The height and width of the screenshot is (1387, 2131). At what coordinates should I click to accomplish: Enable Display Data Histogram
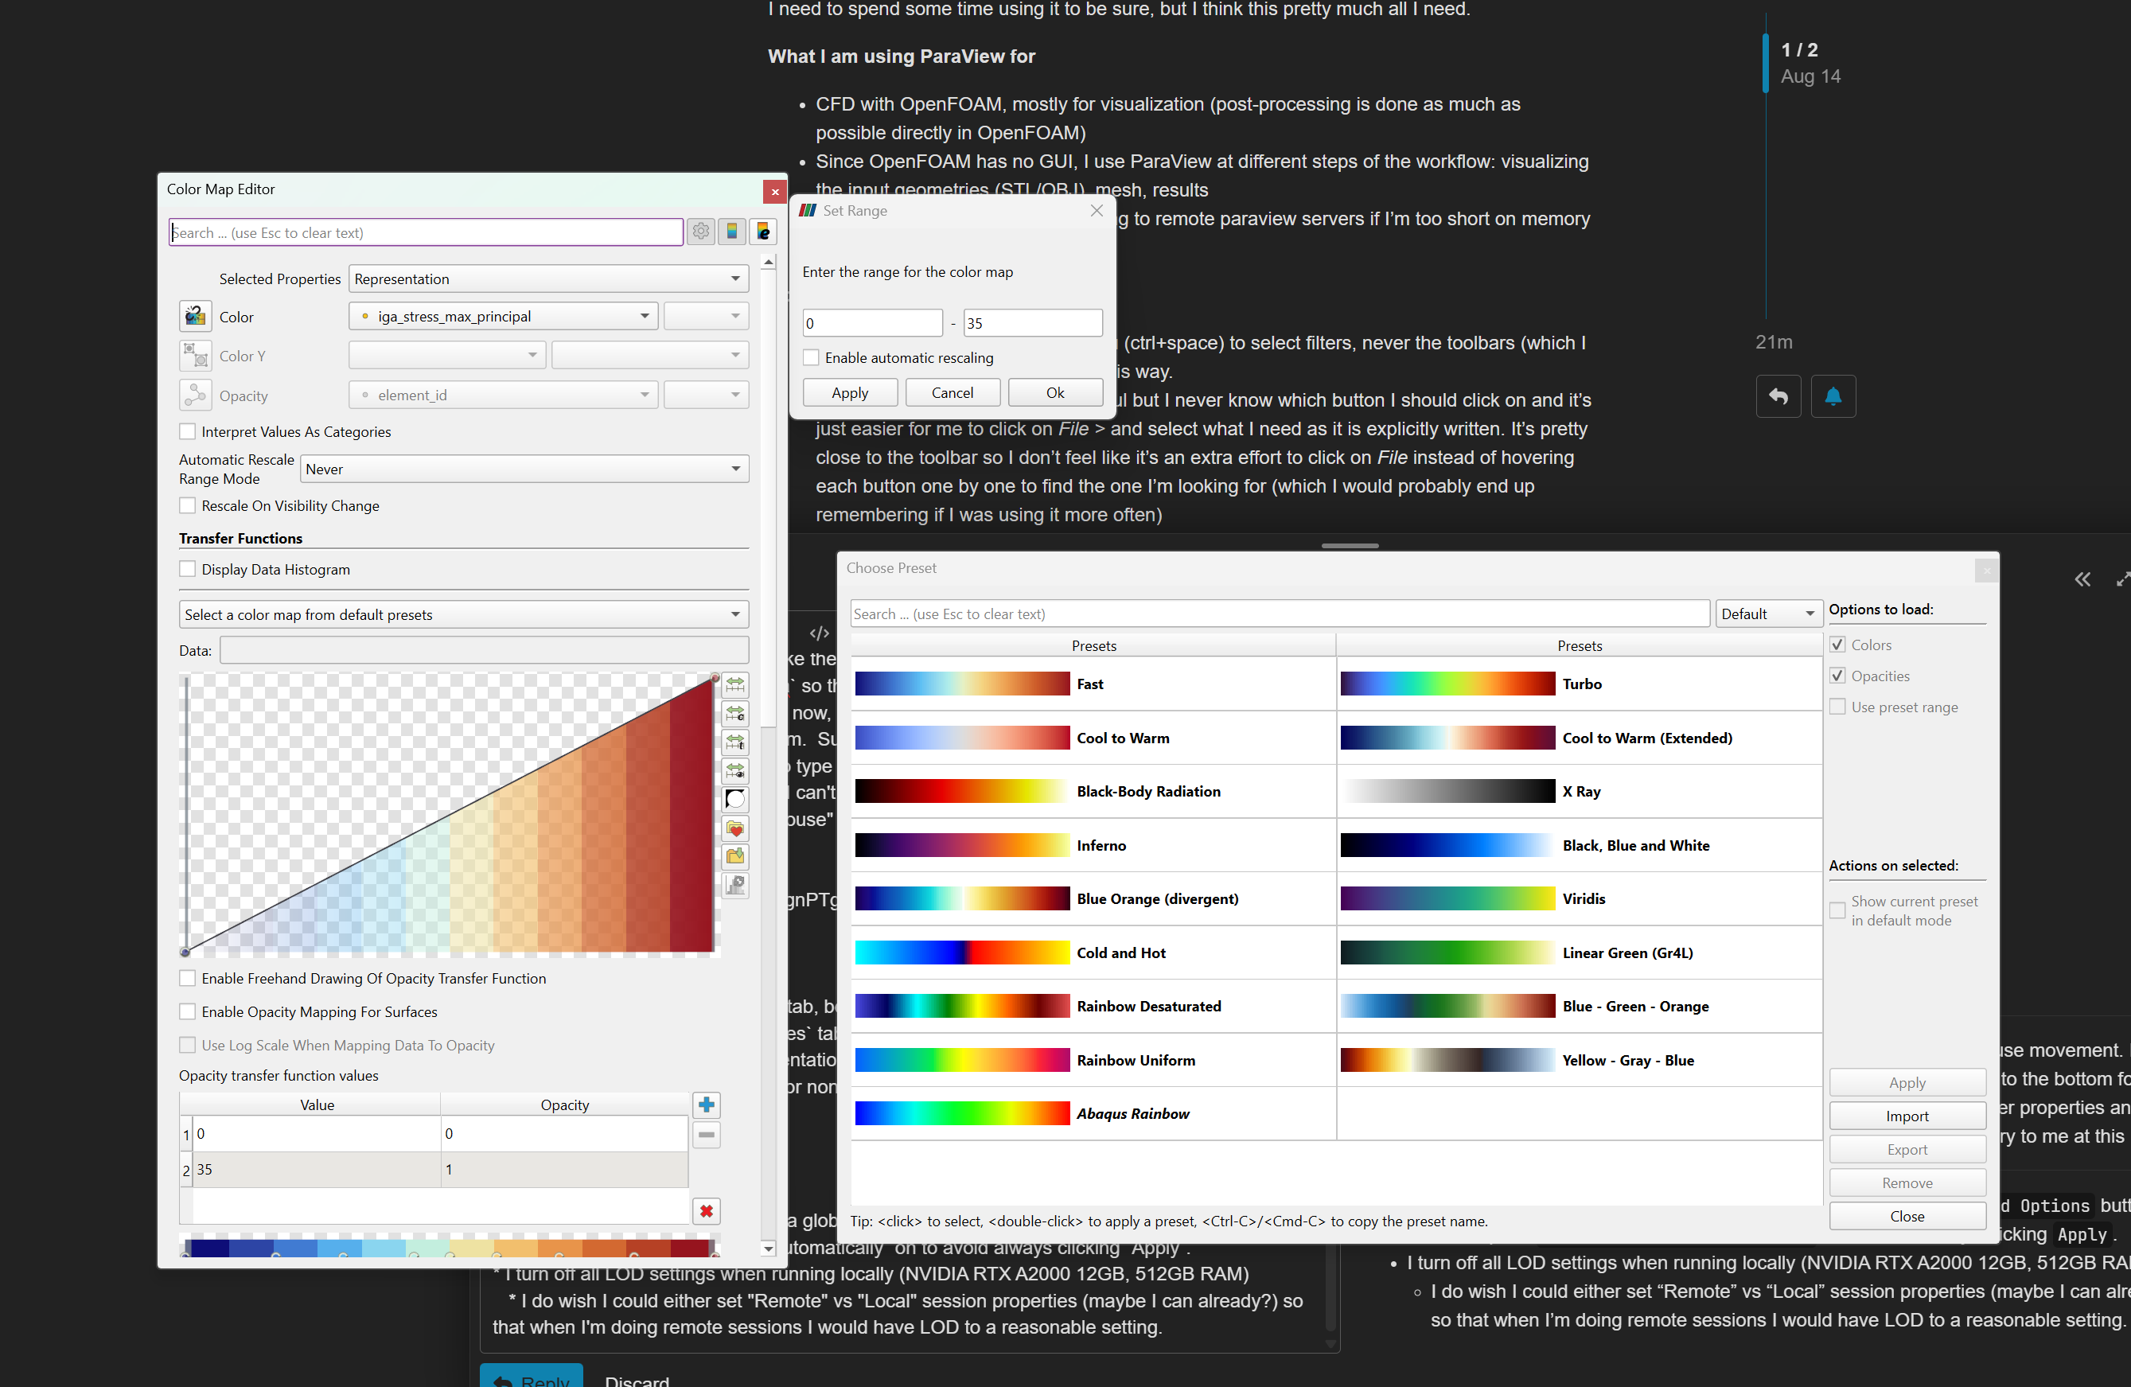(187, 570)
